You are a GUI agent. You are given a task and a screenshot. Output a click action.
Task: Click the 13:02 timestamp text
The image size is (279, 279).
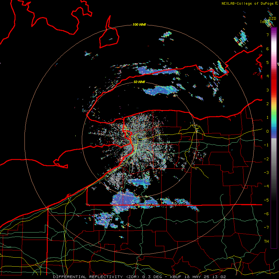click(x=219, y=277)
